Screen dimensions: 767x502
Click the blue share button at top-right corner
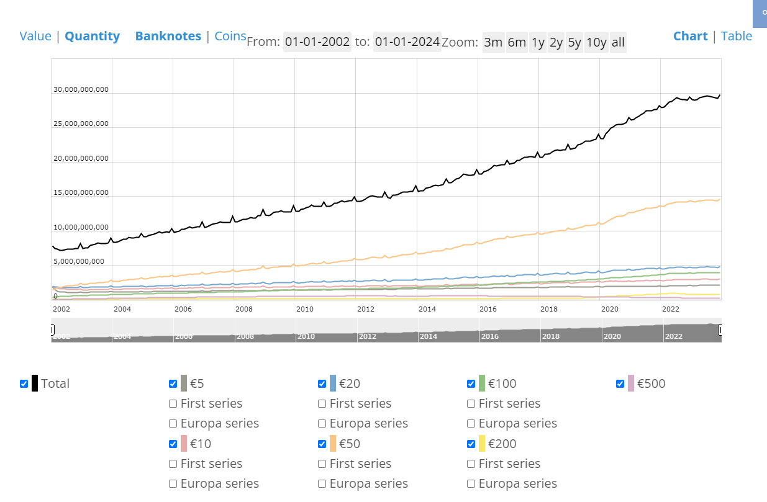760,12
